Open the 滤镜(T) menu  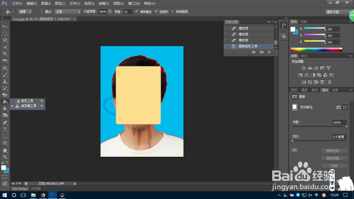104,3
